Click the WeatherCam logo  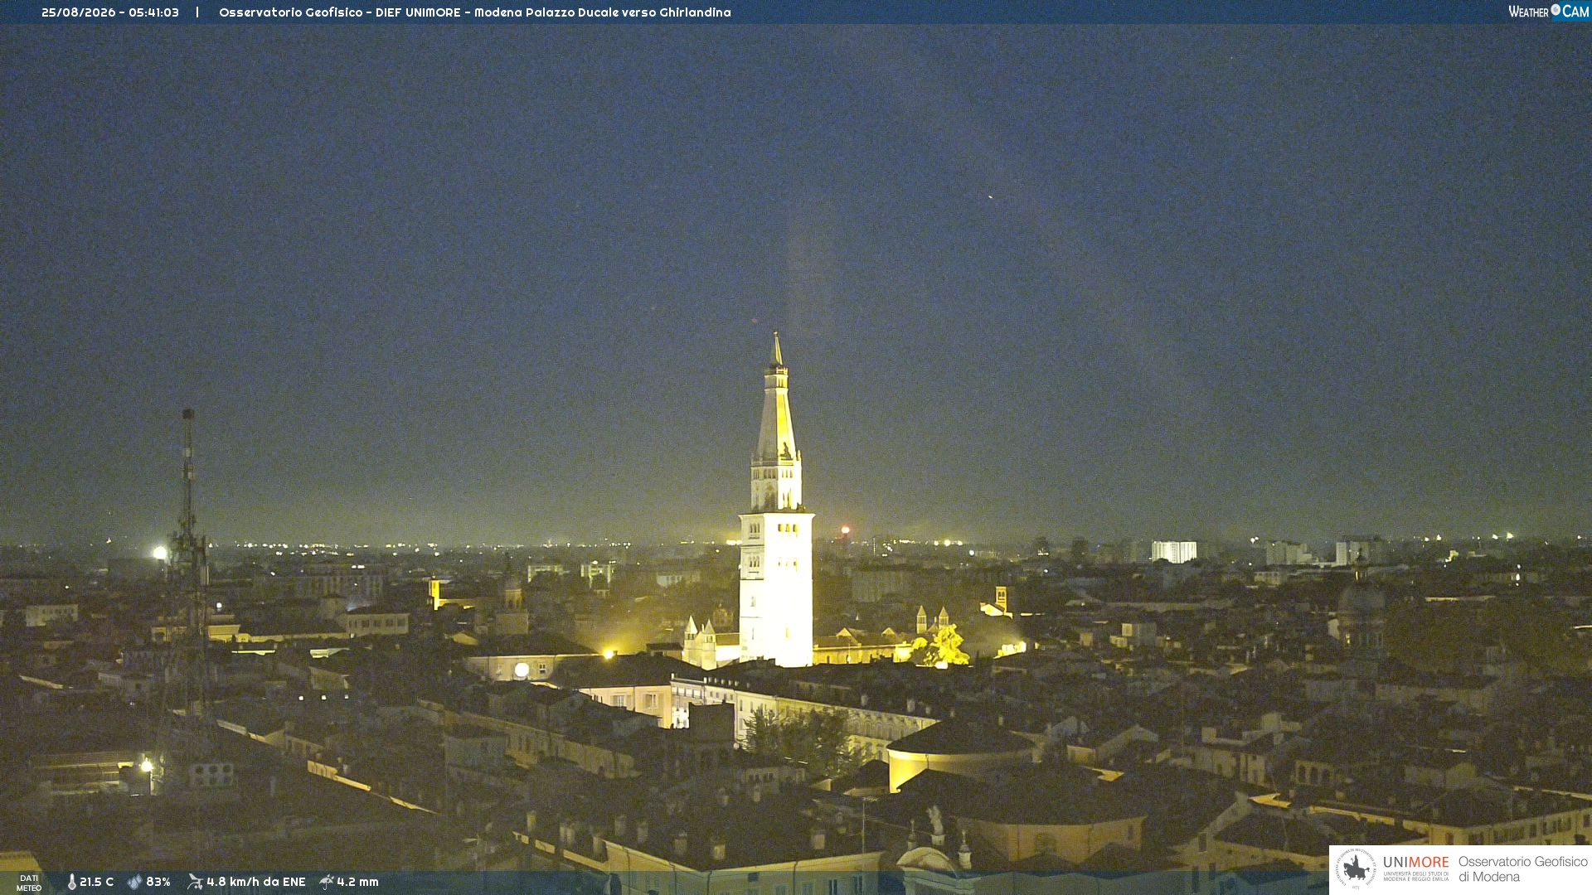pyautogui.click(x=1548, y=12)
